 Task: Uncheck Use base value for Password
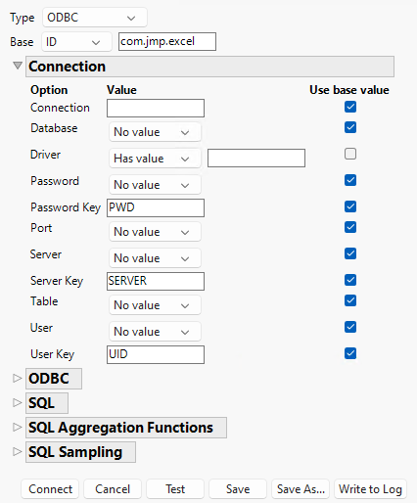[x=350, y=180]
